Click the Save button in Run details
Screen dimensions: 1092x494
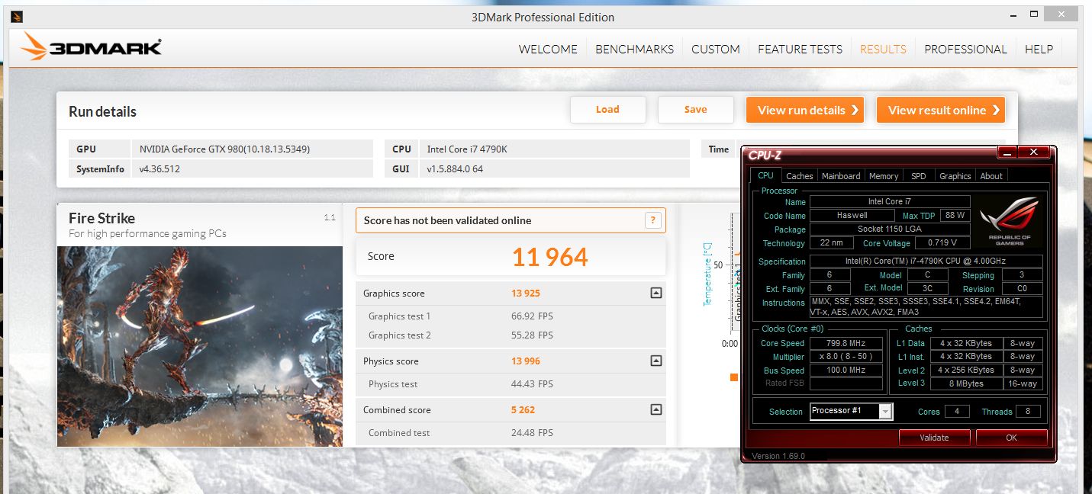coord(696,110)
